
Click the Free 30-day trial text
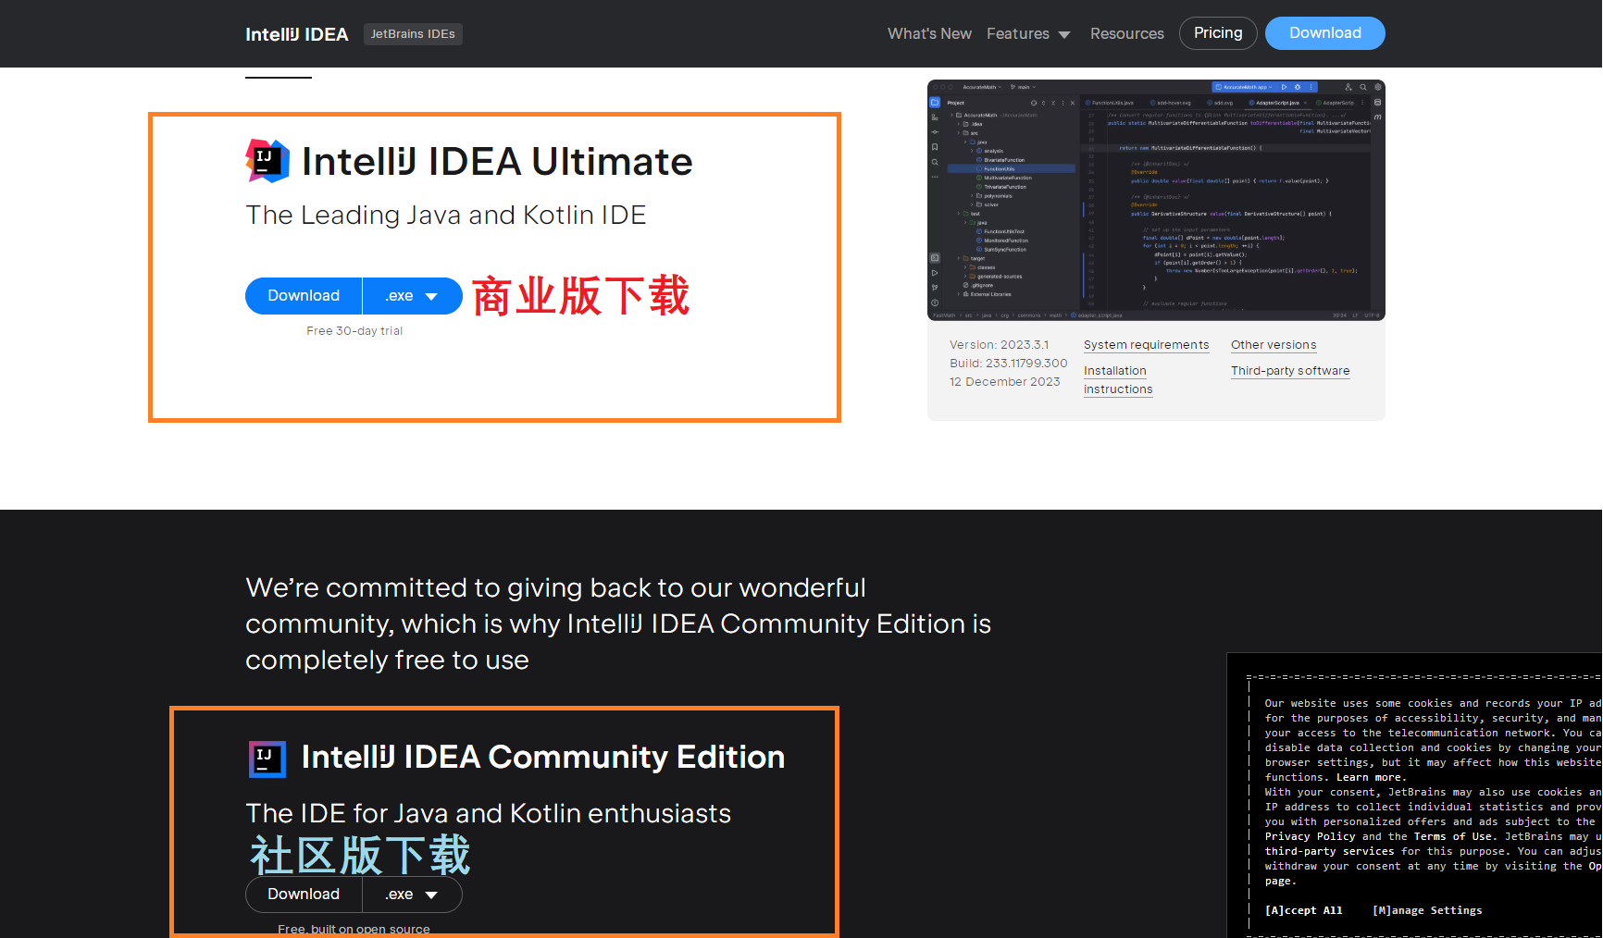(354, 331)
